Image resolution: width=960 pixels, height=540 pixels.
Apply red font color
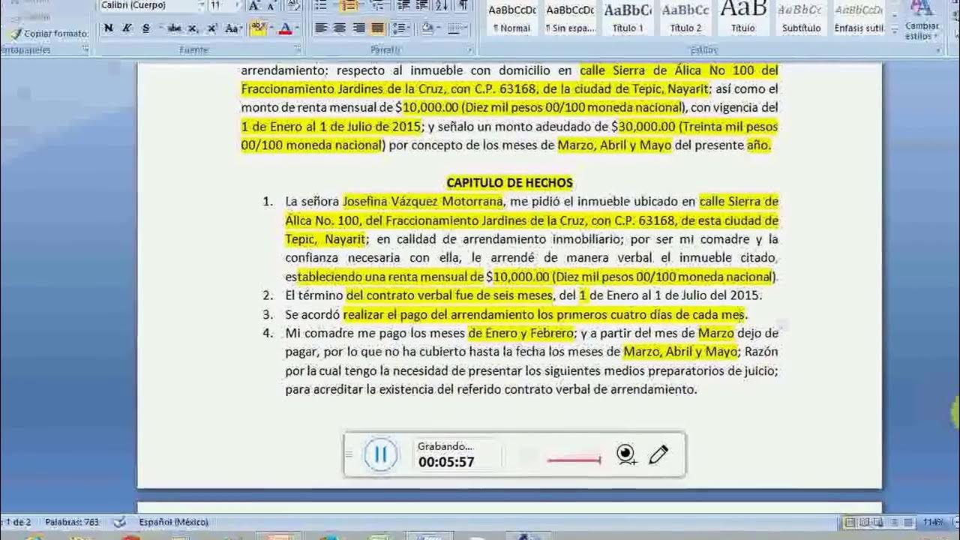[x=284, y=28]
